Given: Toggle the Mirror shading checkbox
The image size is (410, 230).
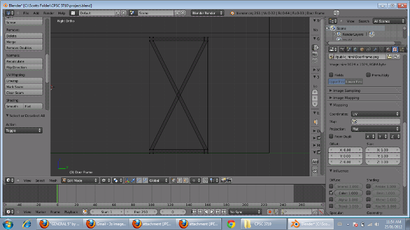Looking at the screenshot, I should point(368,199).
